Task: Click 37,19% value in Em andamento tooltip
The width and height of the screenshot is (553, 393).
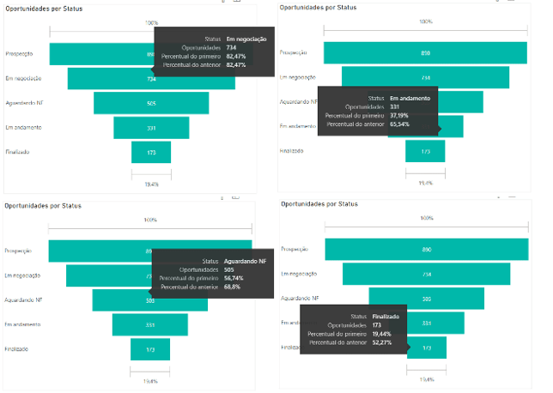Action: coord(399,115)
